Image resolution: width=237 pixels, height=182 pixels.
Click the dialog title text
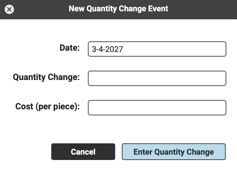pyautogui.click(x=118, y=9)
